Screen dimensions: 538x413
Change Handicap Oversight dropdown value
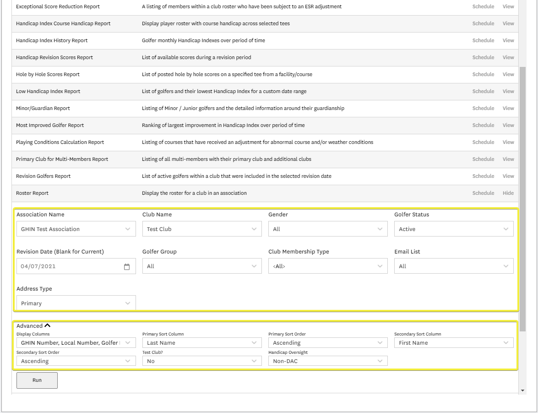coord(328,361)
